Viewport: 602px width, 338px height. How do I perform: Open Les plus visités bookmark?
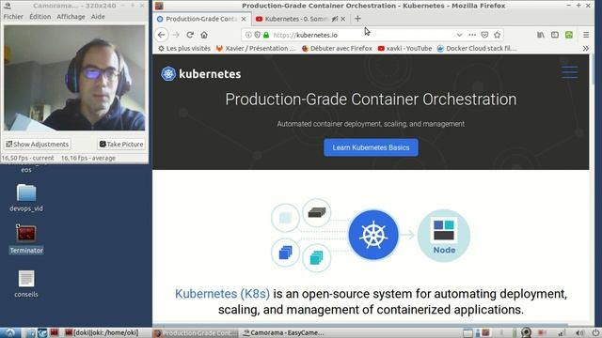tap(184, 48)
